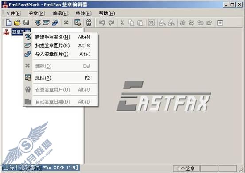Click the delete X toolbar icon
Image resolution: width=245 pixels, height=173 pixels.
coord(66,23)
